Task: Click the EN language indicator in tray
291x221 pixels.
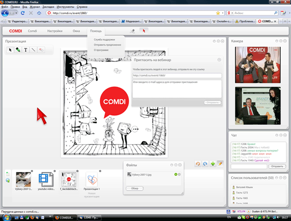Action: [229, 217]
